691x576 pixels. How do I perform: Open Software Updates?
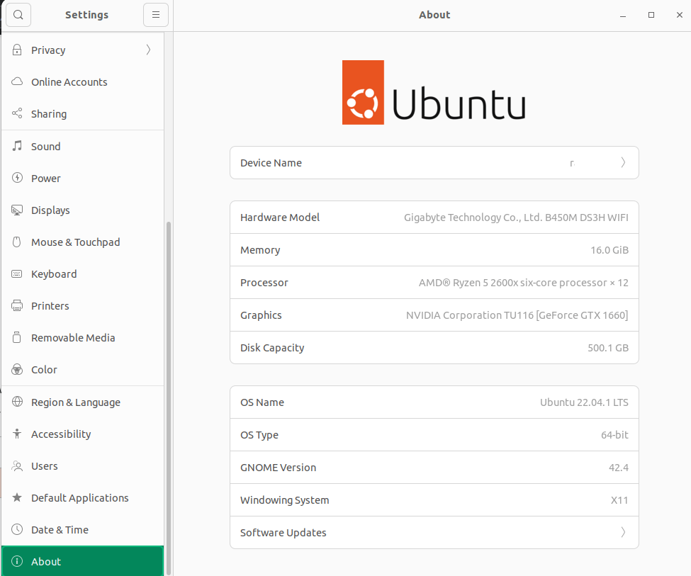[434, 532]
